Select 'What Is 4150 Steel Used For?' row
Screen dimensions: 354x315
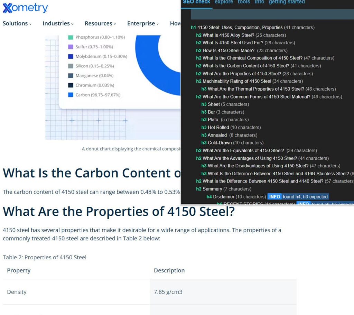[245, 43]
